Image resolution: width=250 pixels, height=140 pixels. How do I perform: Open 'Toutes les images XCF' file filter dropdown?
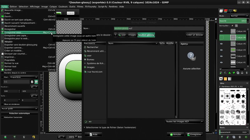(184, 122)
